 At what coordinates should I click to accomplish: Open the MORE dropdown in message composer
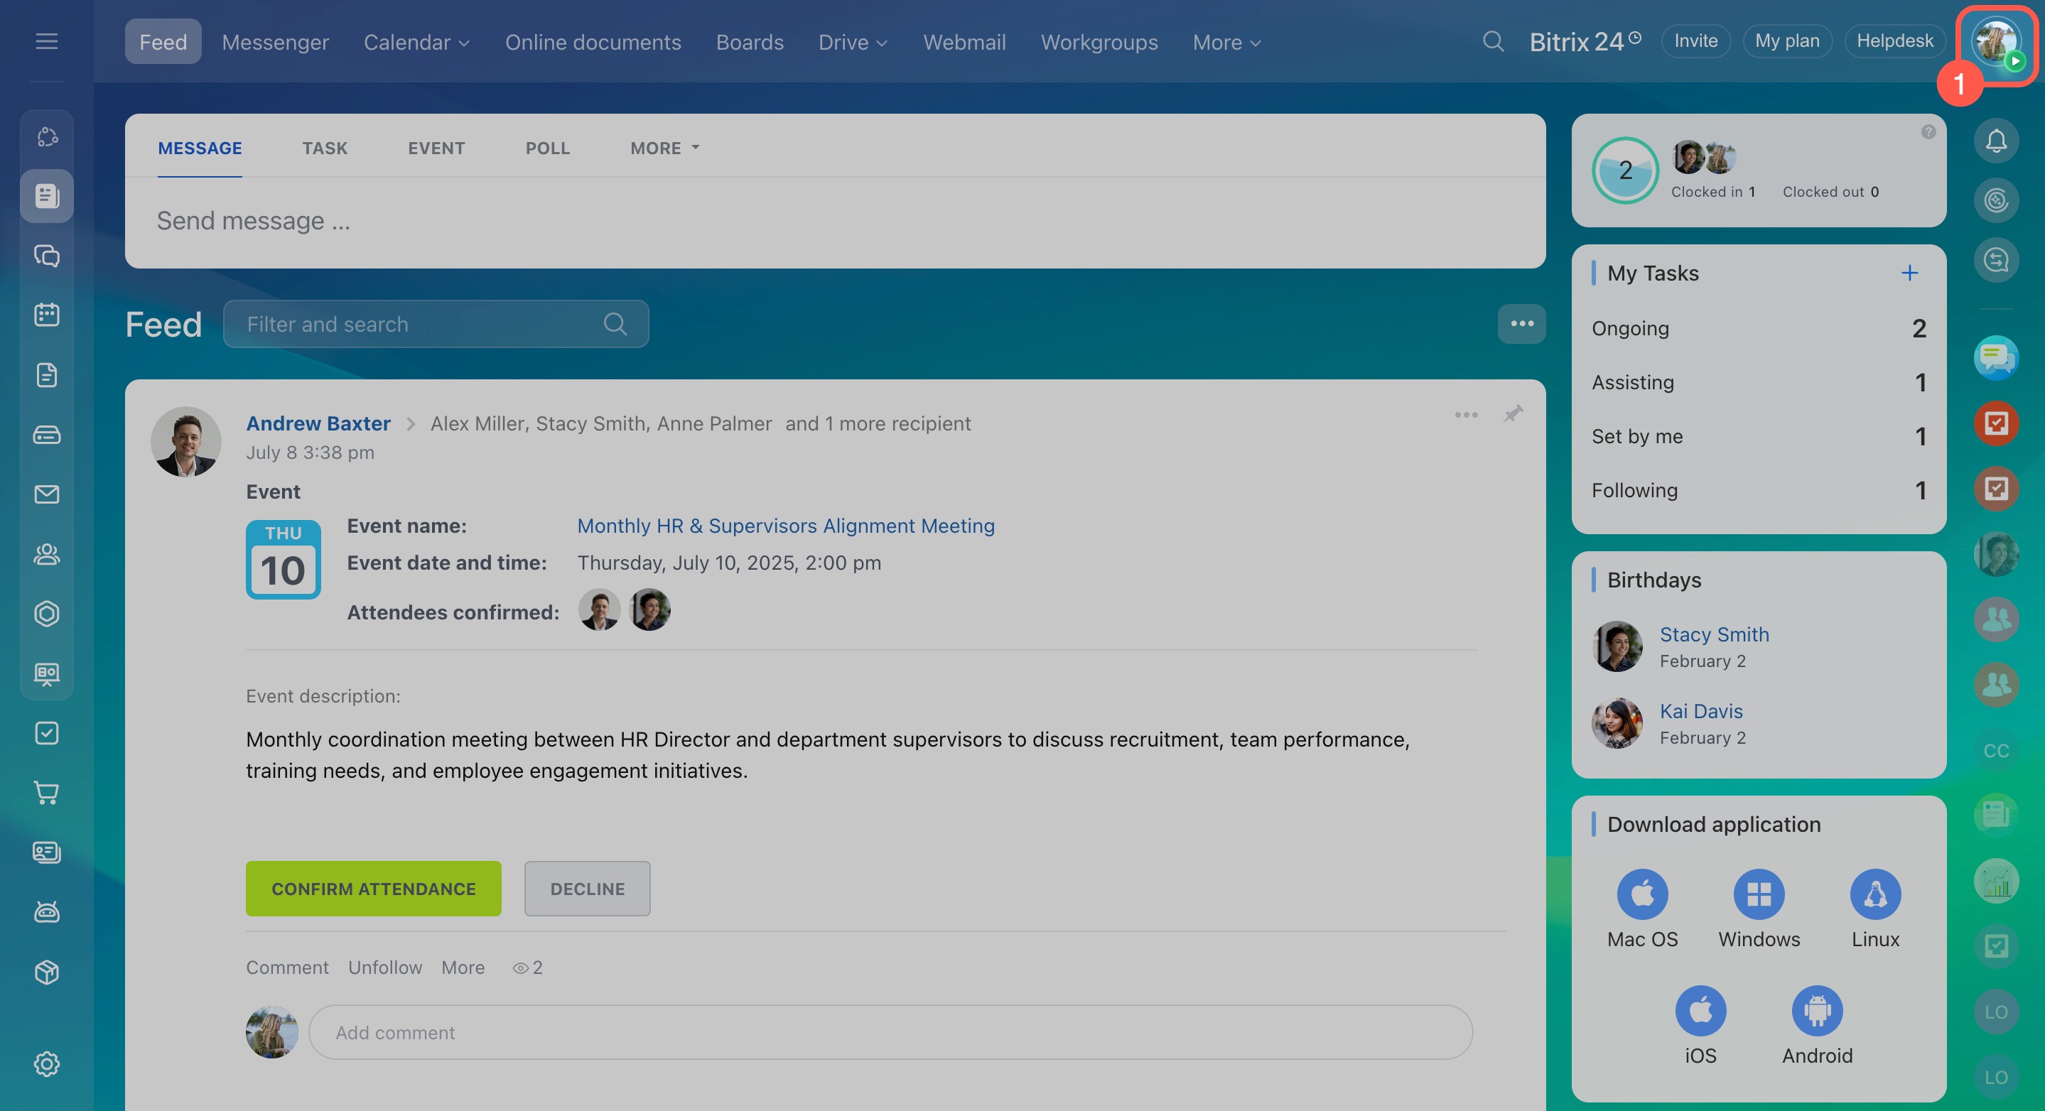tap(664, 148)
